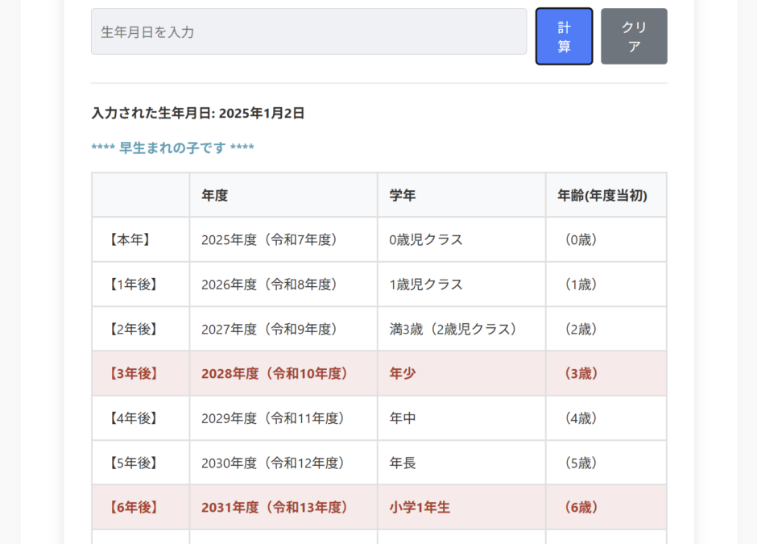Select the 2025年度（令和7年度） cell
This screenshot has width=757, height=544.
click(269, 239)
